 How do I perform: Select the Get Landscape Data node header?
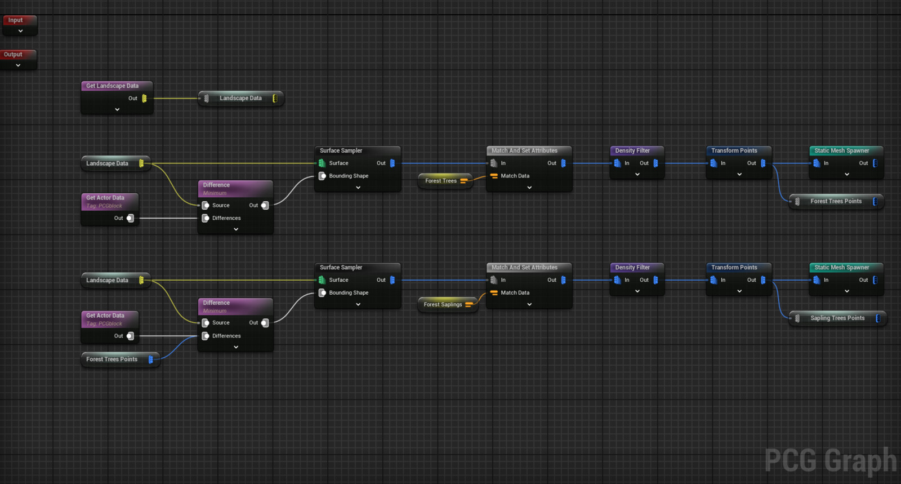(117, 86)
